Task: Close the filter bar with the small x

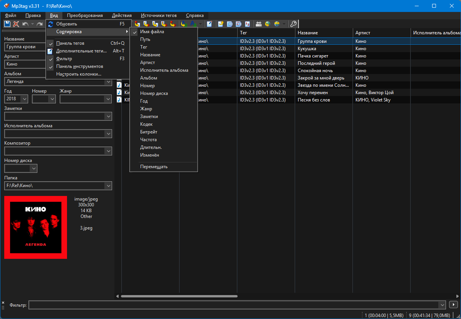Action: [3, 302]
